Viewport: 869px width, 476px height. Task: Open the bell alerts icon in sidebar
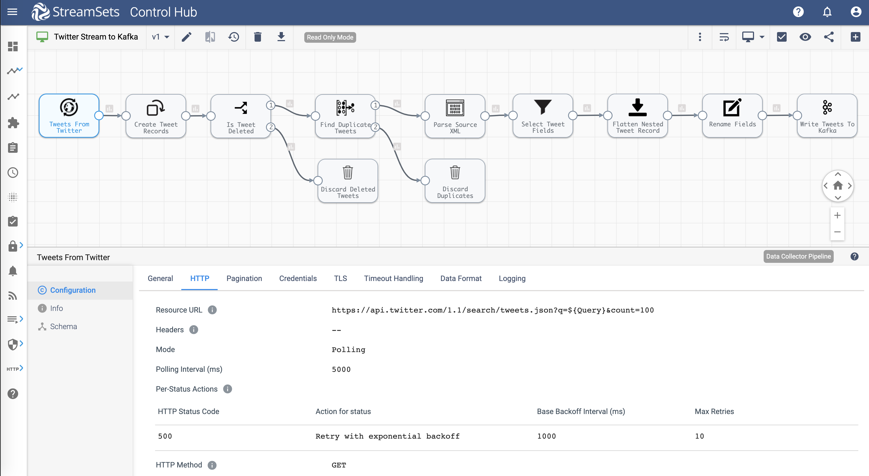(13, 271)
